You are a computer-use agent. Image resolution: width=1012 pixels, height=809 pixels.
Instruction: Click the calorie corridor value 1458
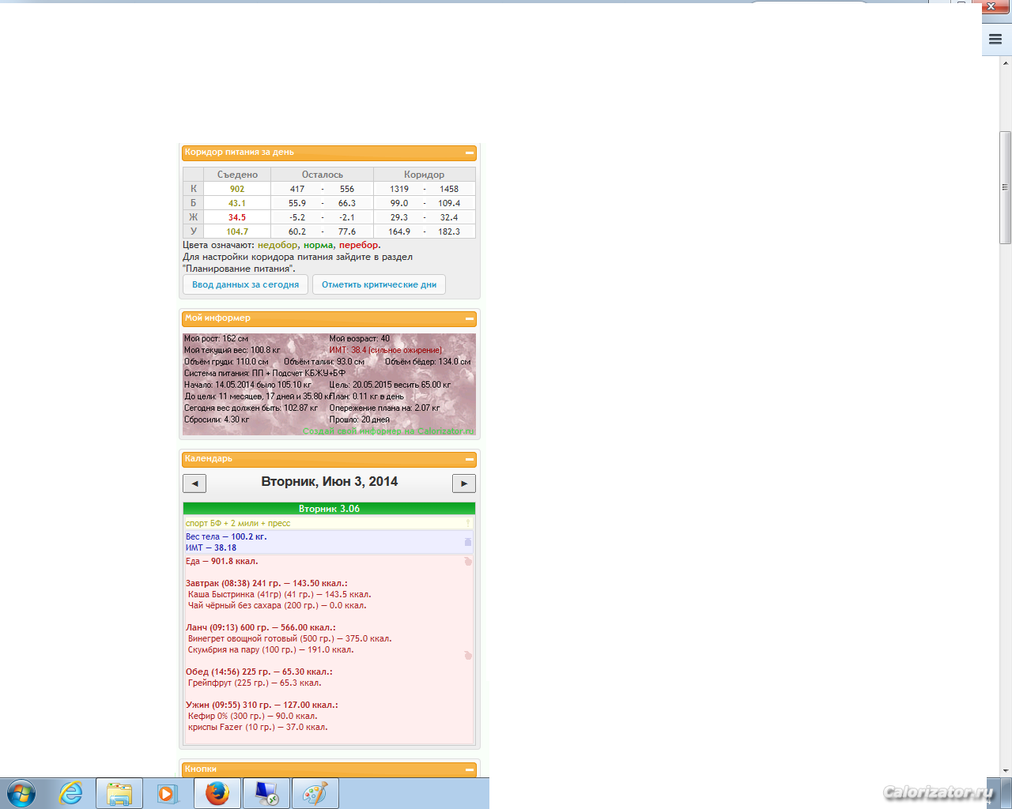click(x=449, y=189)
